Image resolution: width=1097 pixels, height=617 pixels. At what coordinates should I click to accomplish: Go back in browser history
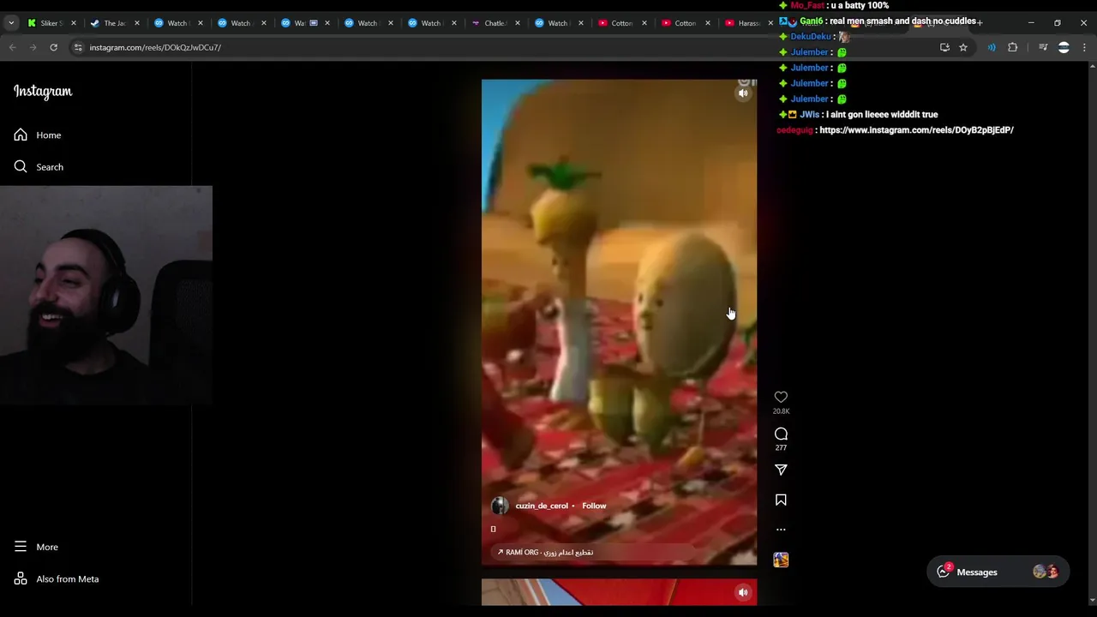tap(13, 47)
